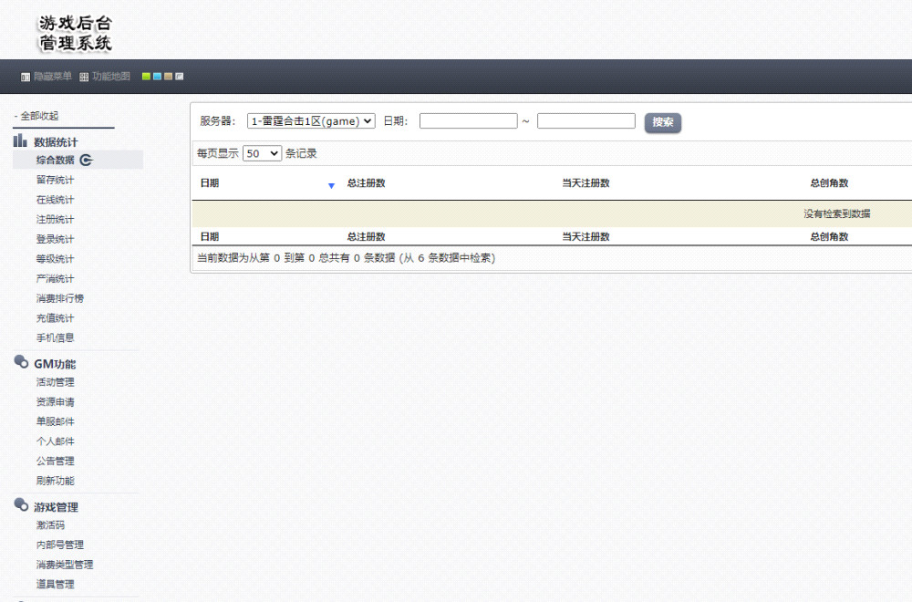912x602 pixels.
Task: Click the 隐藏菜单 hide menu icon
Action: tap(26, 78)
